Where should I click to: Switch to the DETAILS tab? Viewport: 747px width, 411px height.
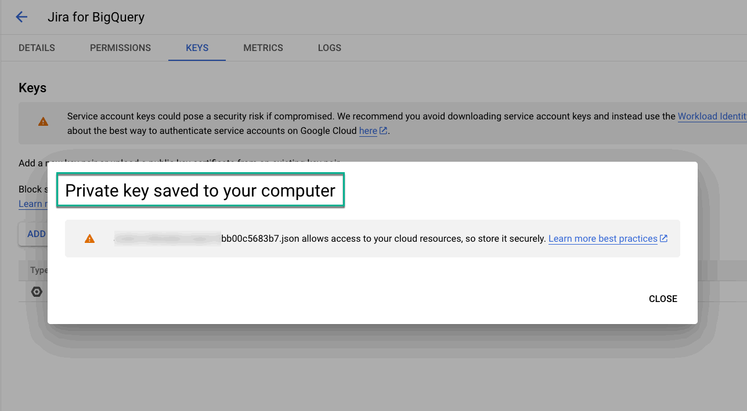point(36,48)
